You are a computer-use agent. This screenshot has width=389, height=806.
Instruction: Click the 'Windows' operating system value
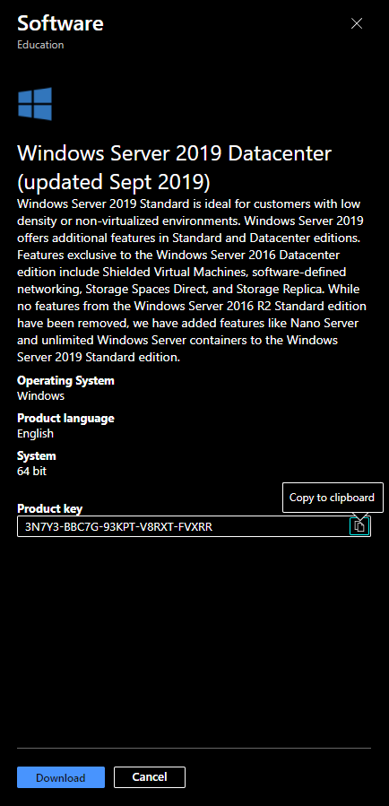tap(40, 395)
